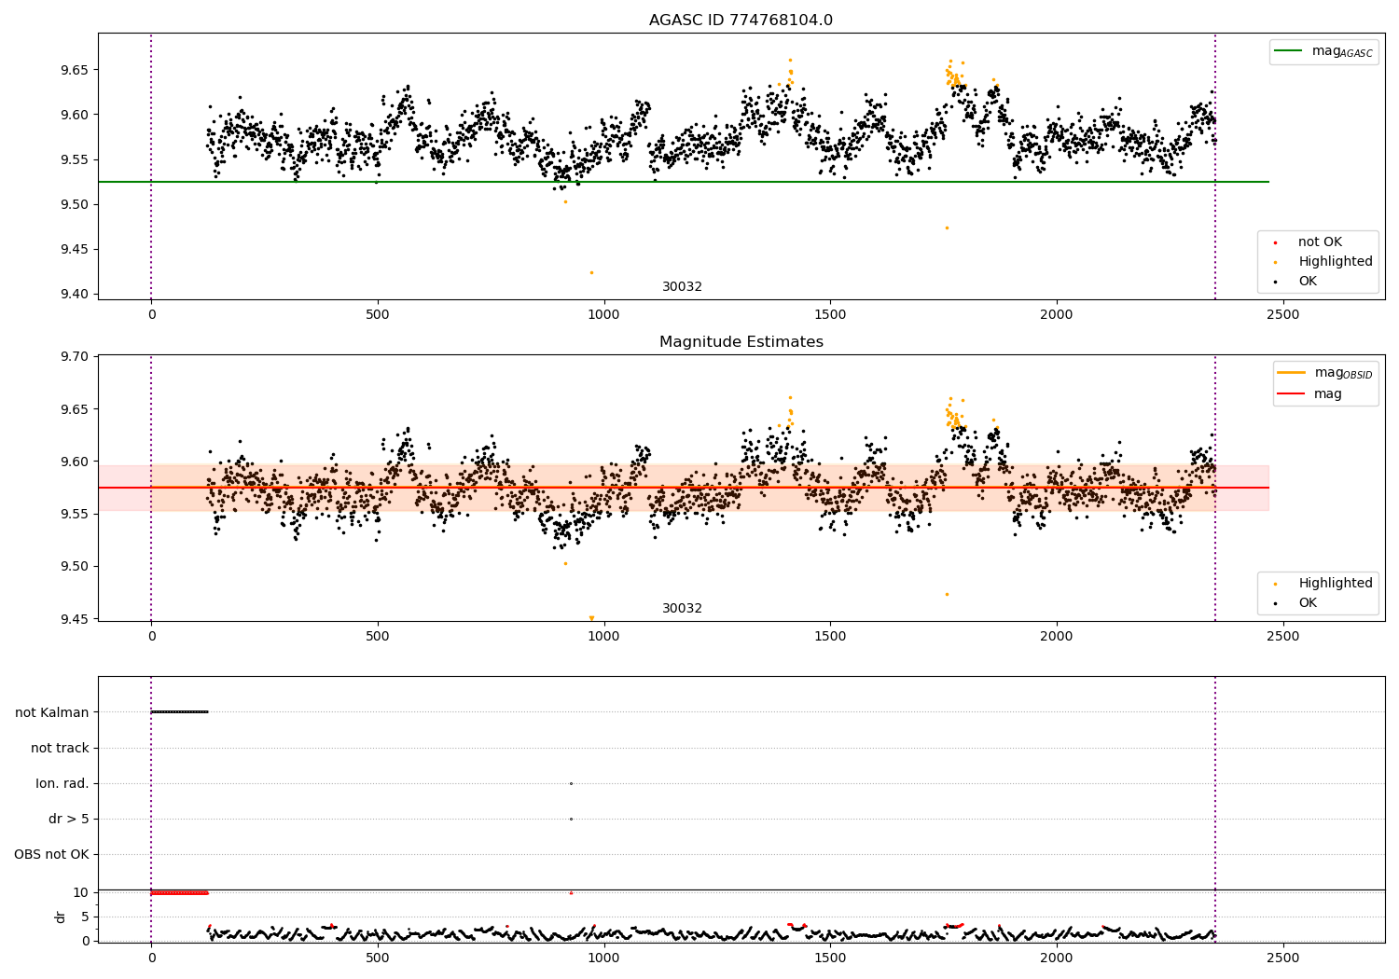
Task: Click the 0 x-tick under the bottom plot
Action: pos(151,958)
